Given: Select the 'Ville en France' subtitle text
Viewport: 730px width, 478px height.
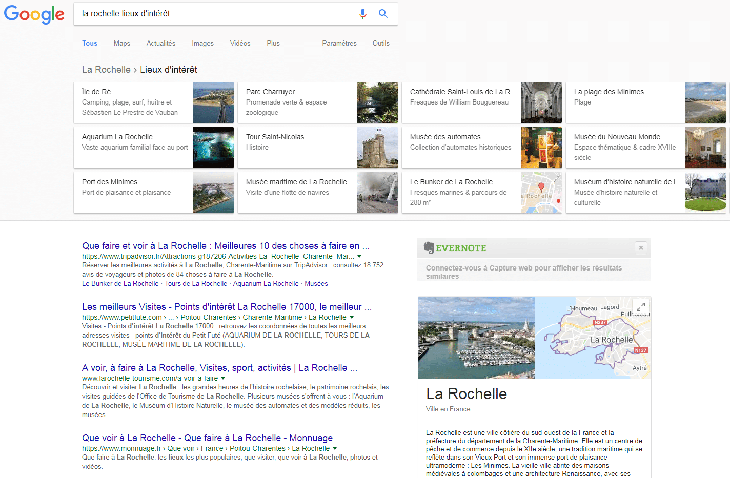Looking at the screenshot, I should pos(448,409).
